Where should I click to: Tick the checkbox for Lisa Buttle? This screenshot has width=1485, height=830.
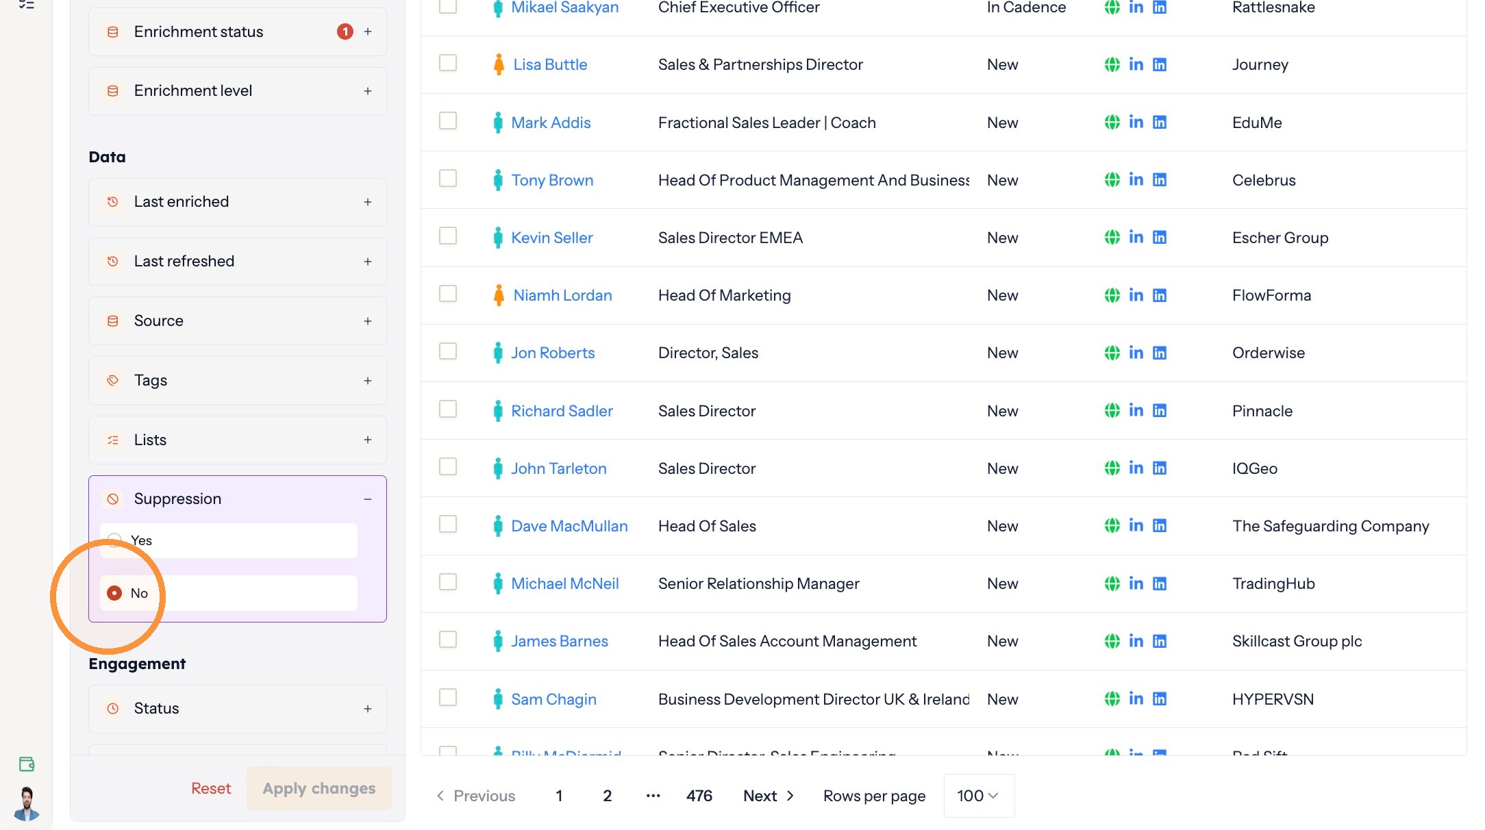click(448, 63)
